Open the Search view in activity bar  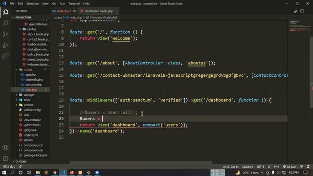coord(5,23)
